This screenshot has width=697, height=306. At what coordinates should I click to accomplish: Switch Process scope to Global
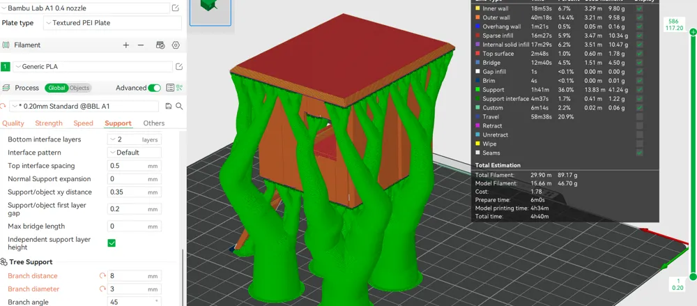(x=56, y=88)
